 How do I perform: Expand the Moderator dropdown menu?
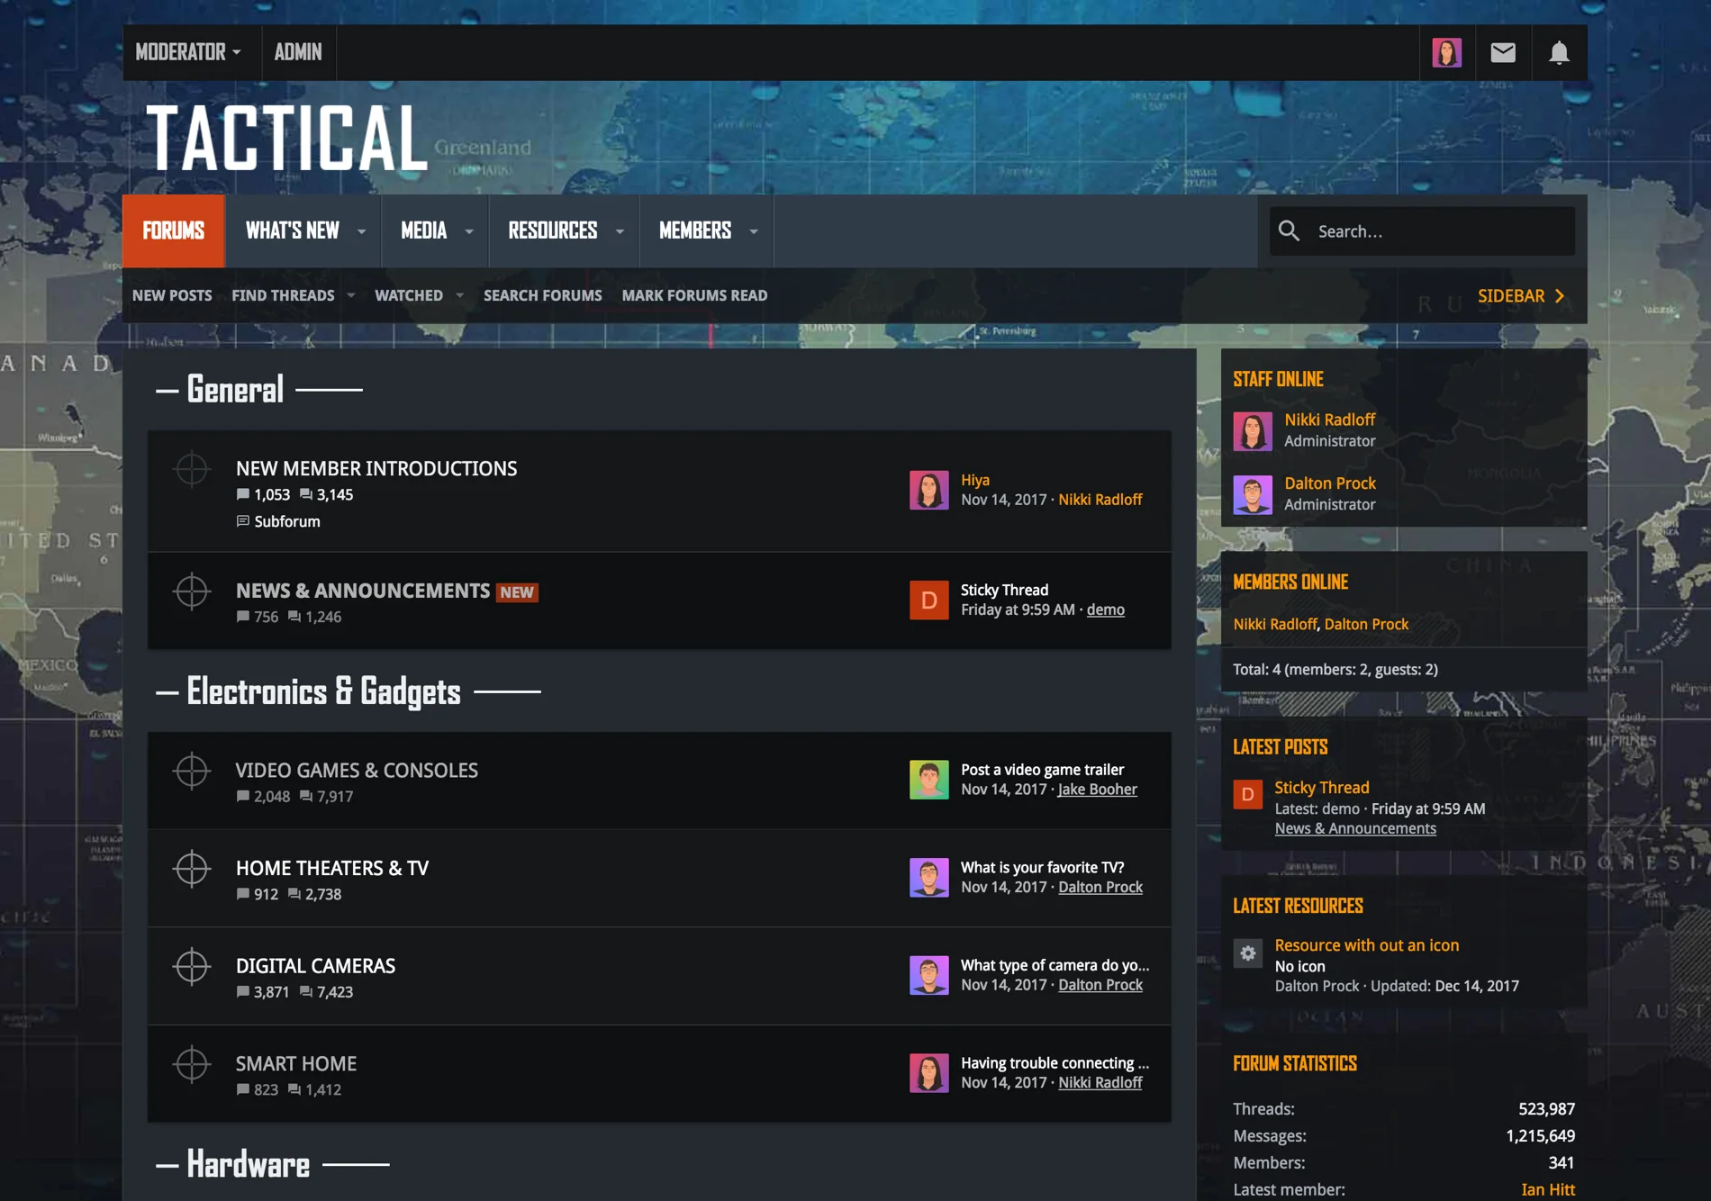[x=188, y=52]
